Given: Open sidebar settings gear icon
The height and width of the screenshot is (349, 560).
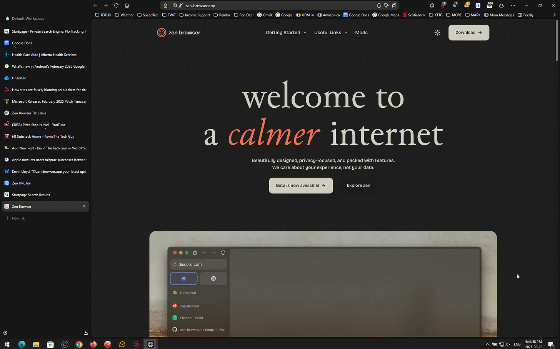Looking at the screenshot, I should point(5,333).
